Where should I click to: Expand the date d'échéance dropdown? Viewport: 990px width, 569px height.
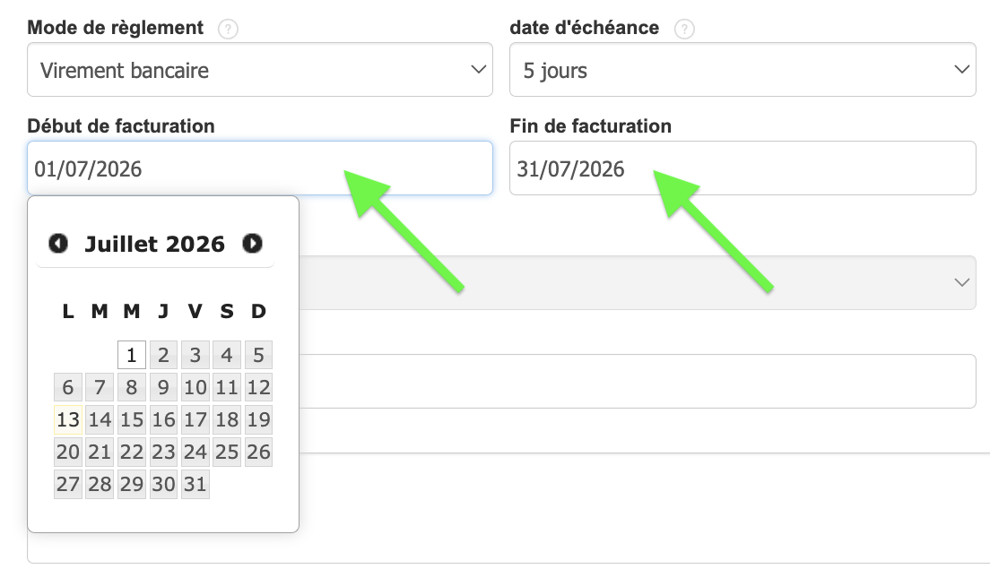(742, 69)
